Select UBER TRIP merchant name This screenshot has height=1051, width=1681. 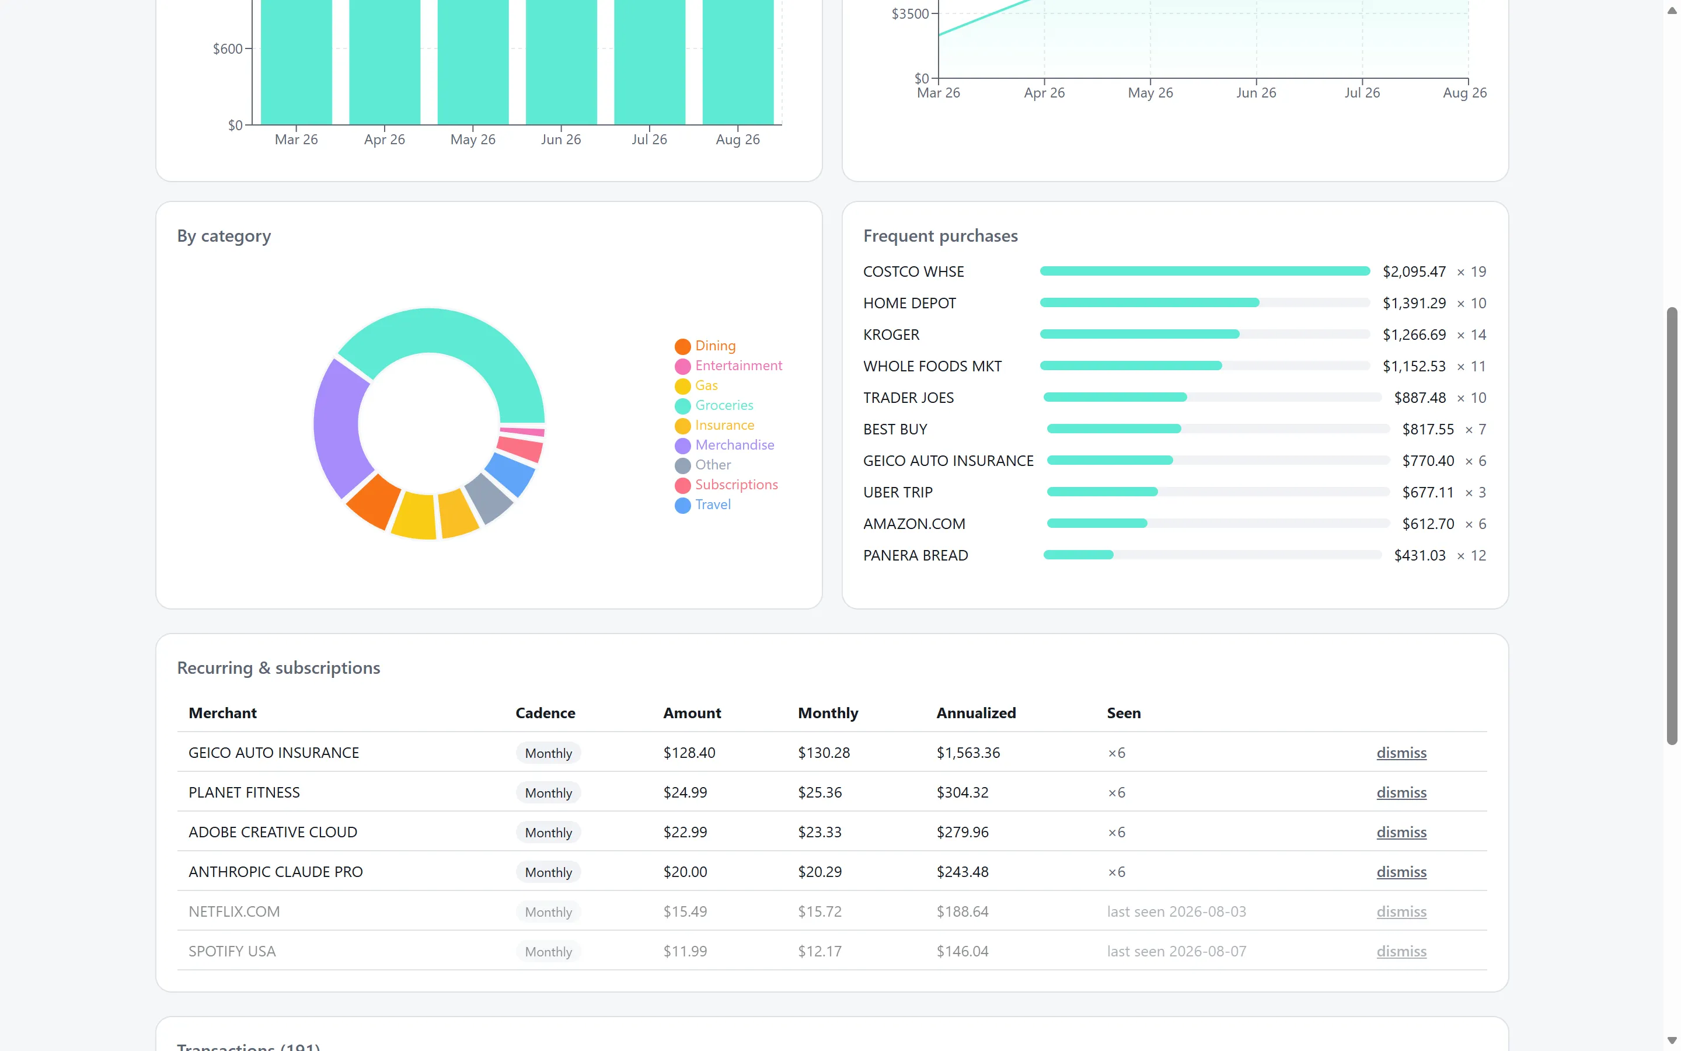898,492
